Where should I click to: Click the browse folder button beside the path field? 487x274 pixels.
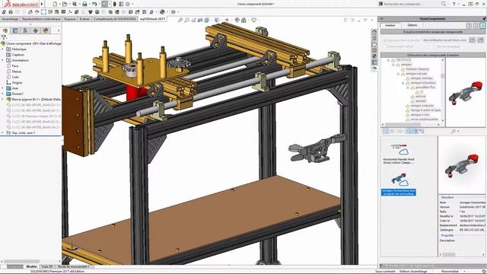[x=472, y=40]
